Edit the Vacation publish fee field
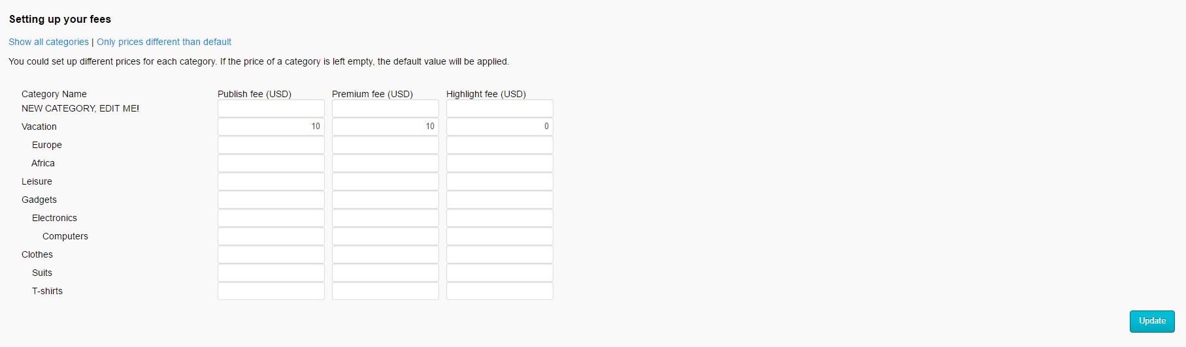 coord(271,127)
